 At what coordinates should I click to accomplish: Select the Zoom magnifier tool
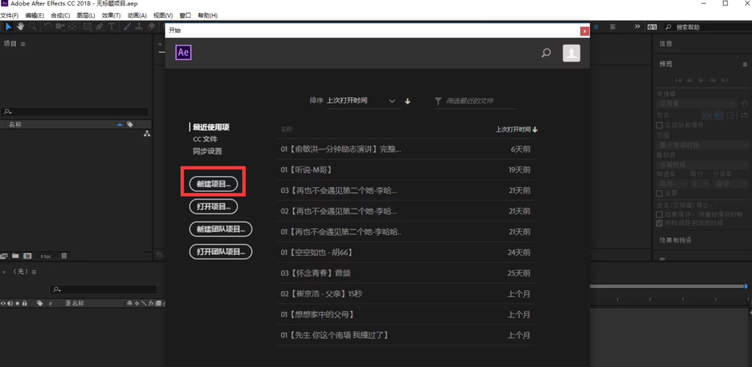[33, 27]
